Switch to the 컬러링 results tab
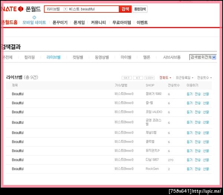The image size is (223, 195). [x=29, y=57]
